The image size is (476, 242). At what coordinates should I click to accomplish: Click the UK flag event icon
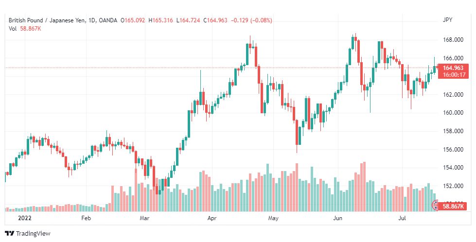435,205
